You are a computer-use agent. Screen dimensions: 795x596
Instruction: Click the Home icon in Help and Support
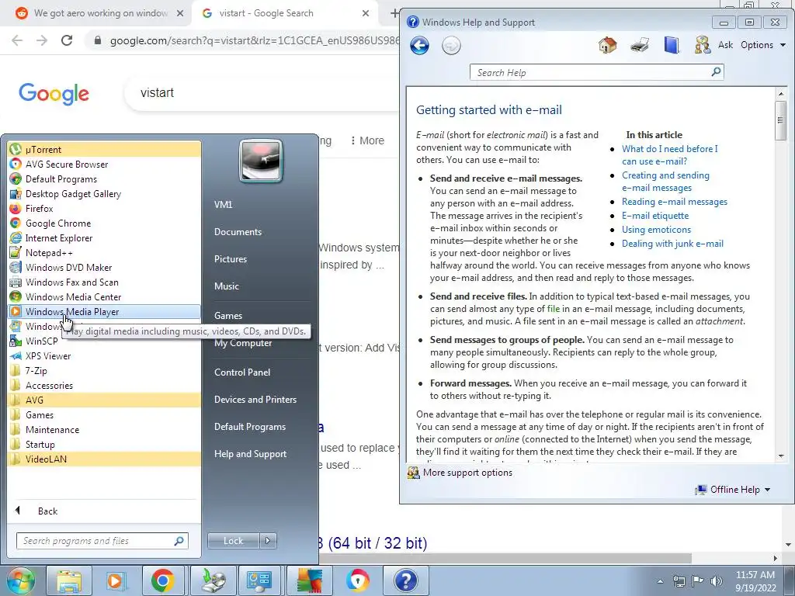tap(607, 45)
